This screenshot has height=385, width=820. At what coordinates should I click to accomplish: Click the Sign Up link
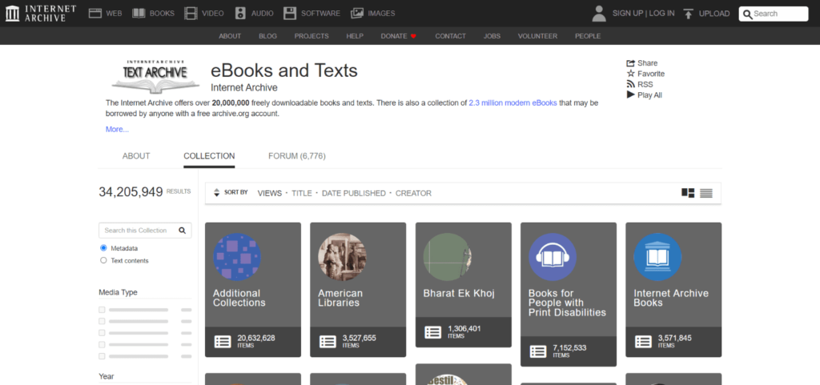click(628, 14)
